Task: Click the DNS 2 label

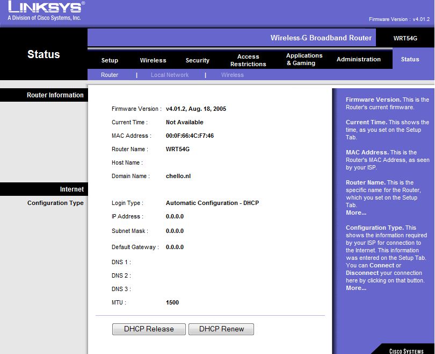Action: pyautogui.click(x=121, y=275)
